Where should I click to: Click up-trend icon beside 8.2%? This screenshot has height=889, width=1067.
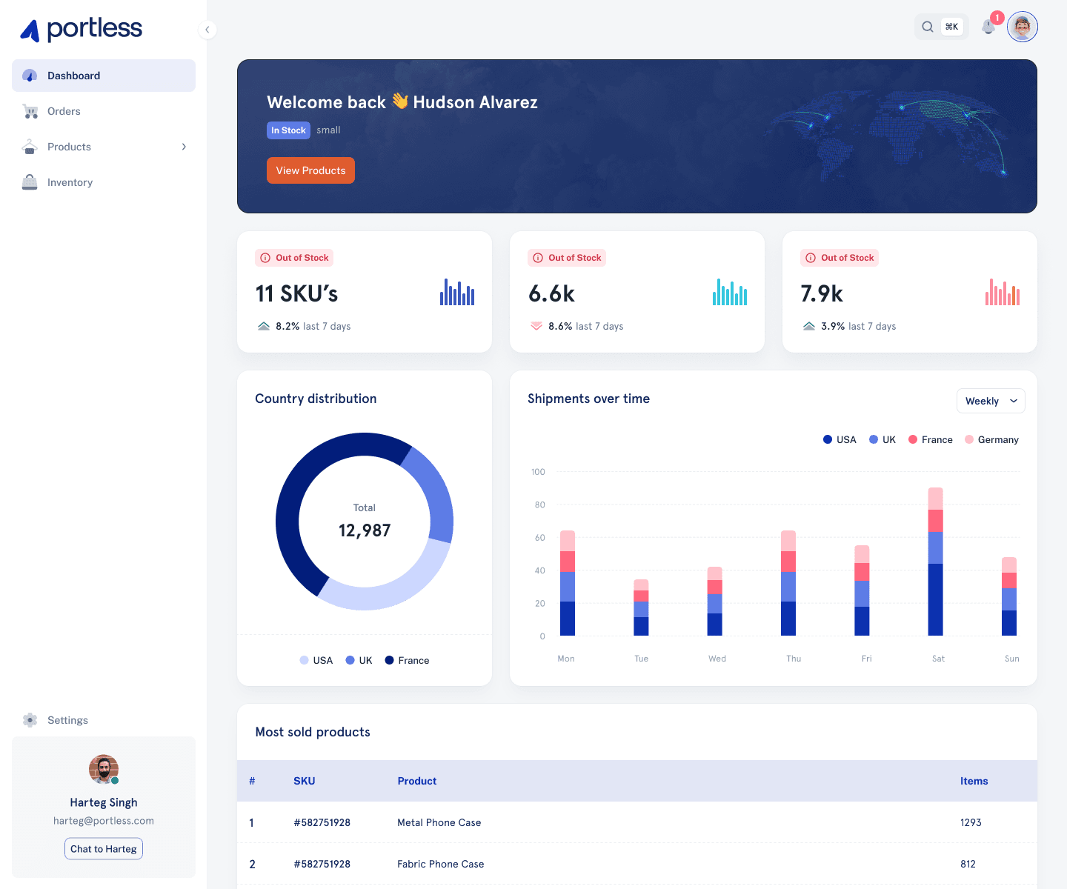pos(264,326)
